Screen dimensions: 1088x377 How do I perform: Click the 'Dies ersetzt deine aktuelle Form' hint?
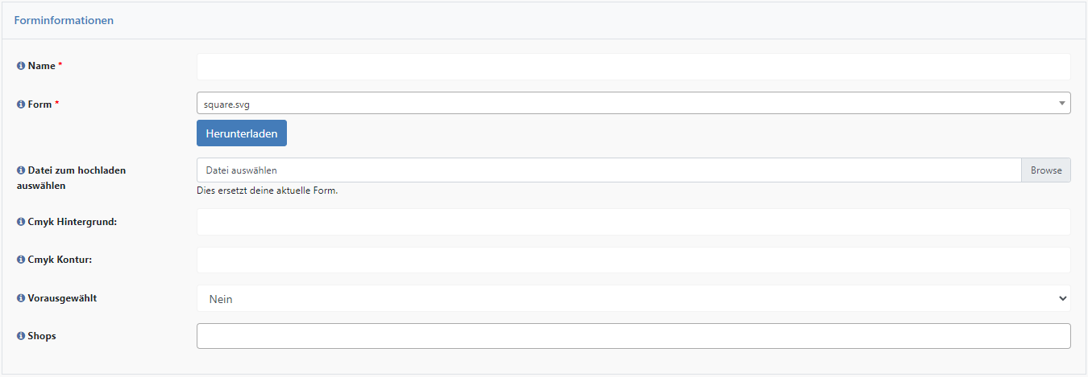267,191
